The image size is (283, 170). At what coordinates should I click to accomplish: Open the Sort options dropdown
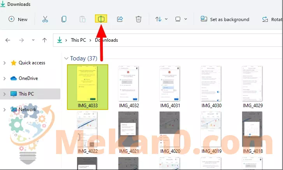coord(161,19)
